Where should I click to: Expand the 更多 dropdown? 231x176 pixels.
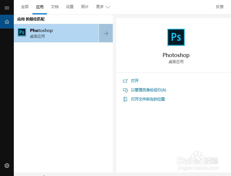click(103, 7)
